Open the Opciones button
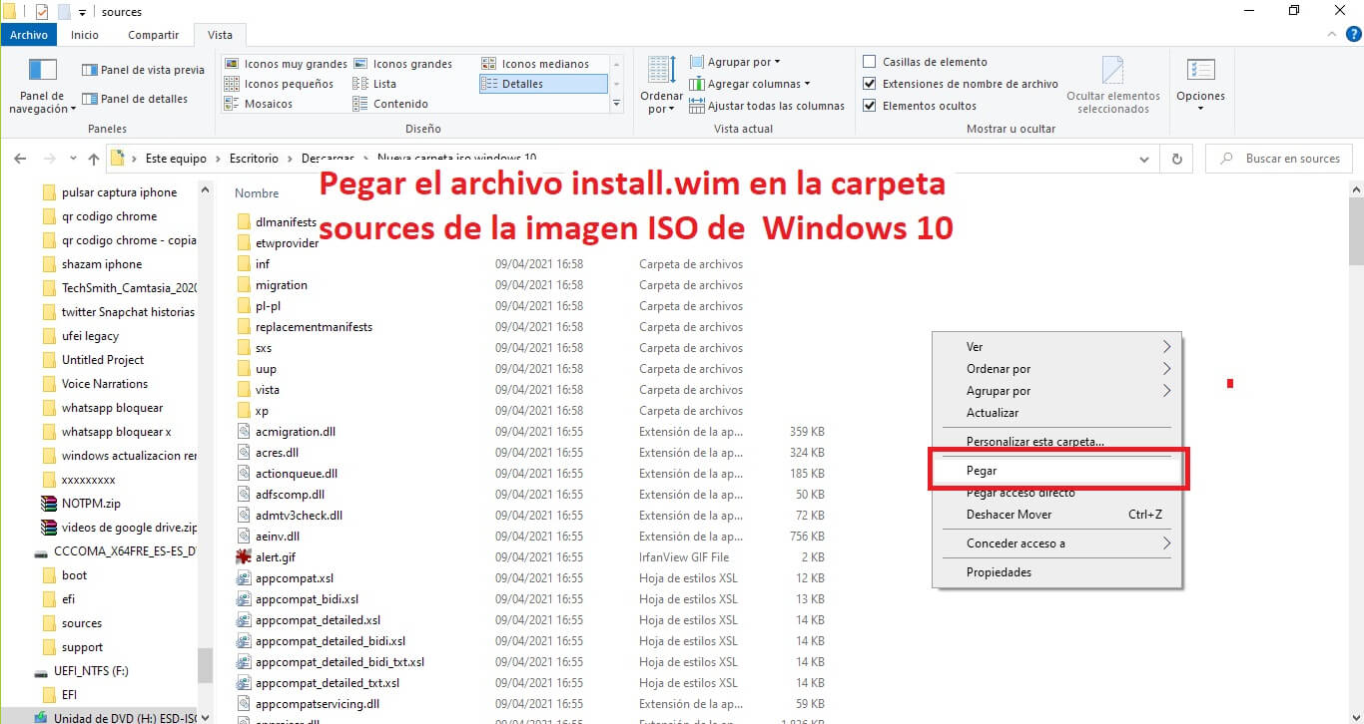 (1200, 85)
